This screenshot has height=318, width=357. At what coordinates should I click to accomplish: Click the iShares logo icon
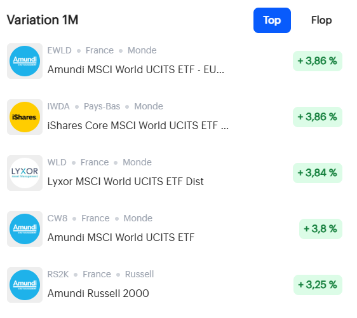click(25, 117)
